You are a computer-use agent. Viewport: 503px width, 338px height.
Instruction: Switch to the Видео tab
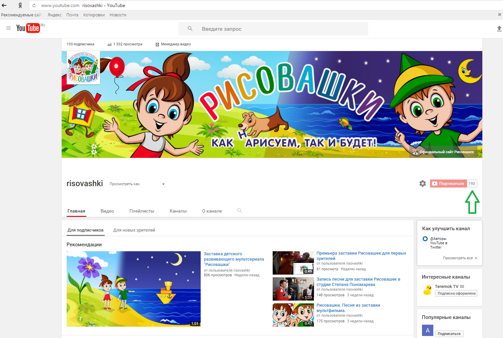107,211
